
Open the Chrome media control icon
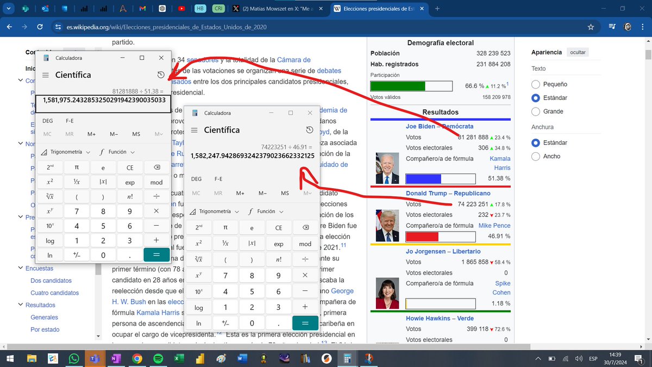tap(612, 27)
